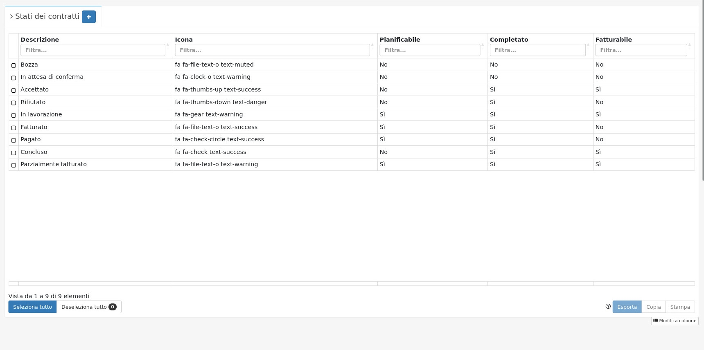The height and width of the screenshot is (350, 704).
Task: Focus the Icona filter input
Action: point(272,50)
